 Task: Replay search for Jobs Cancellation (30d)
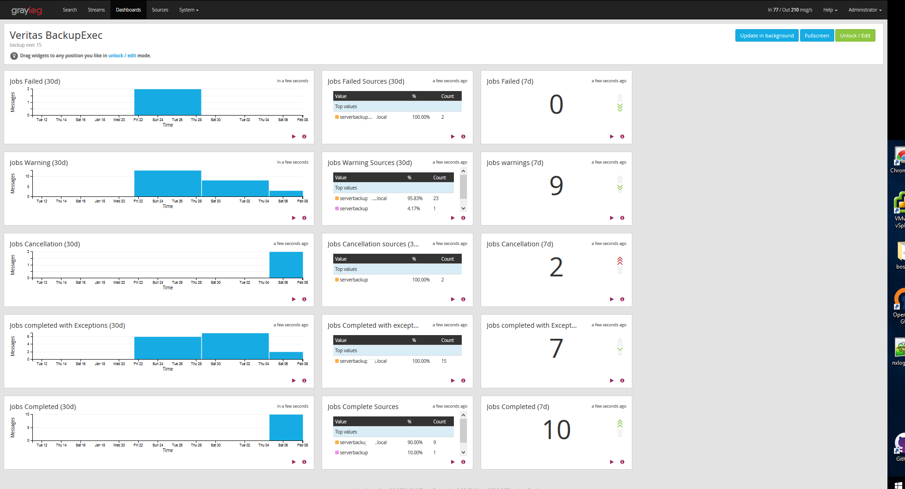point(294,299)
